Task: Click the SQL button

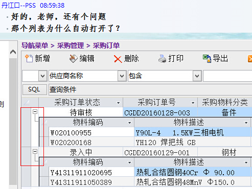Action: [x=35, y=89]
